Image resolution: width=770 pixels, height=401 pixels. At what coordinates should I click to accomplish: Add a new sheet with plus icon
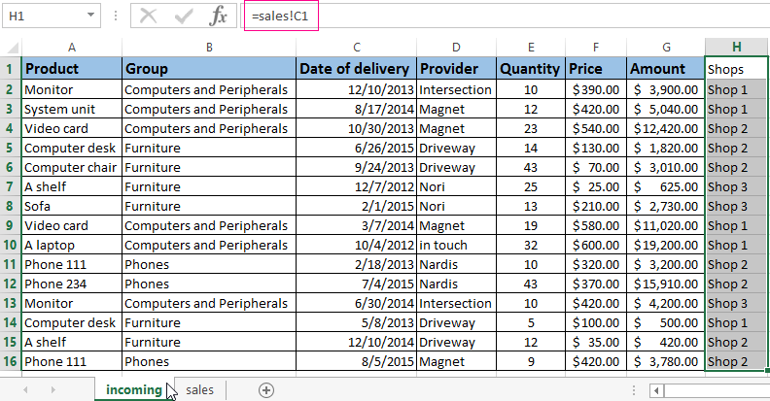pyautogui.click(x=265, y=389)
